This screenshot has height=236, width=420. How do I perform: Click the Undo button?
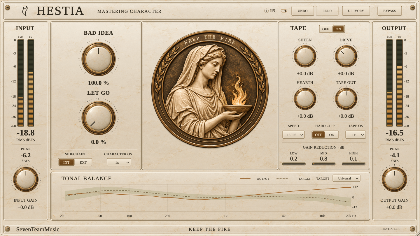(x=303, y=11)
